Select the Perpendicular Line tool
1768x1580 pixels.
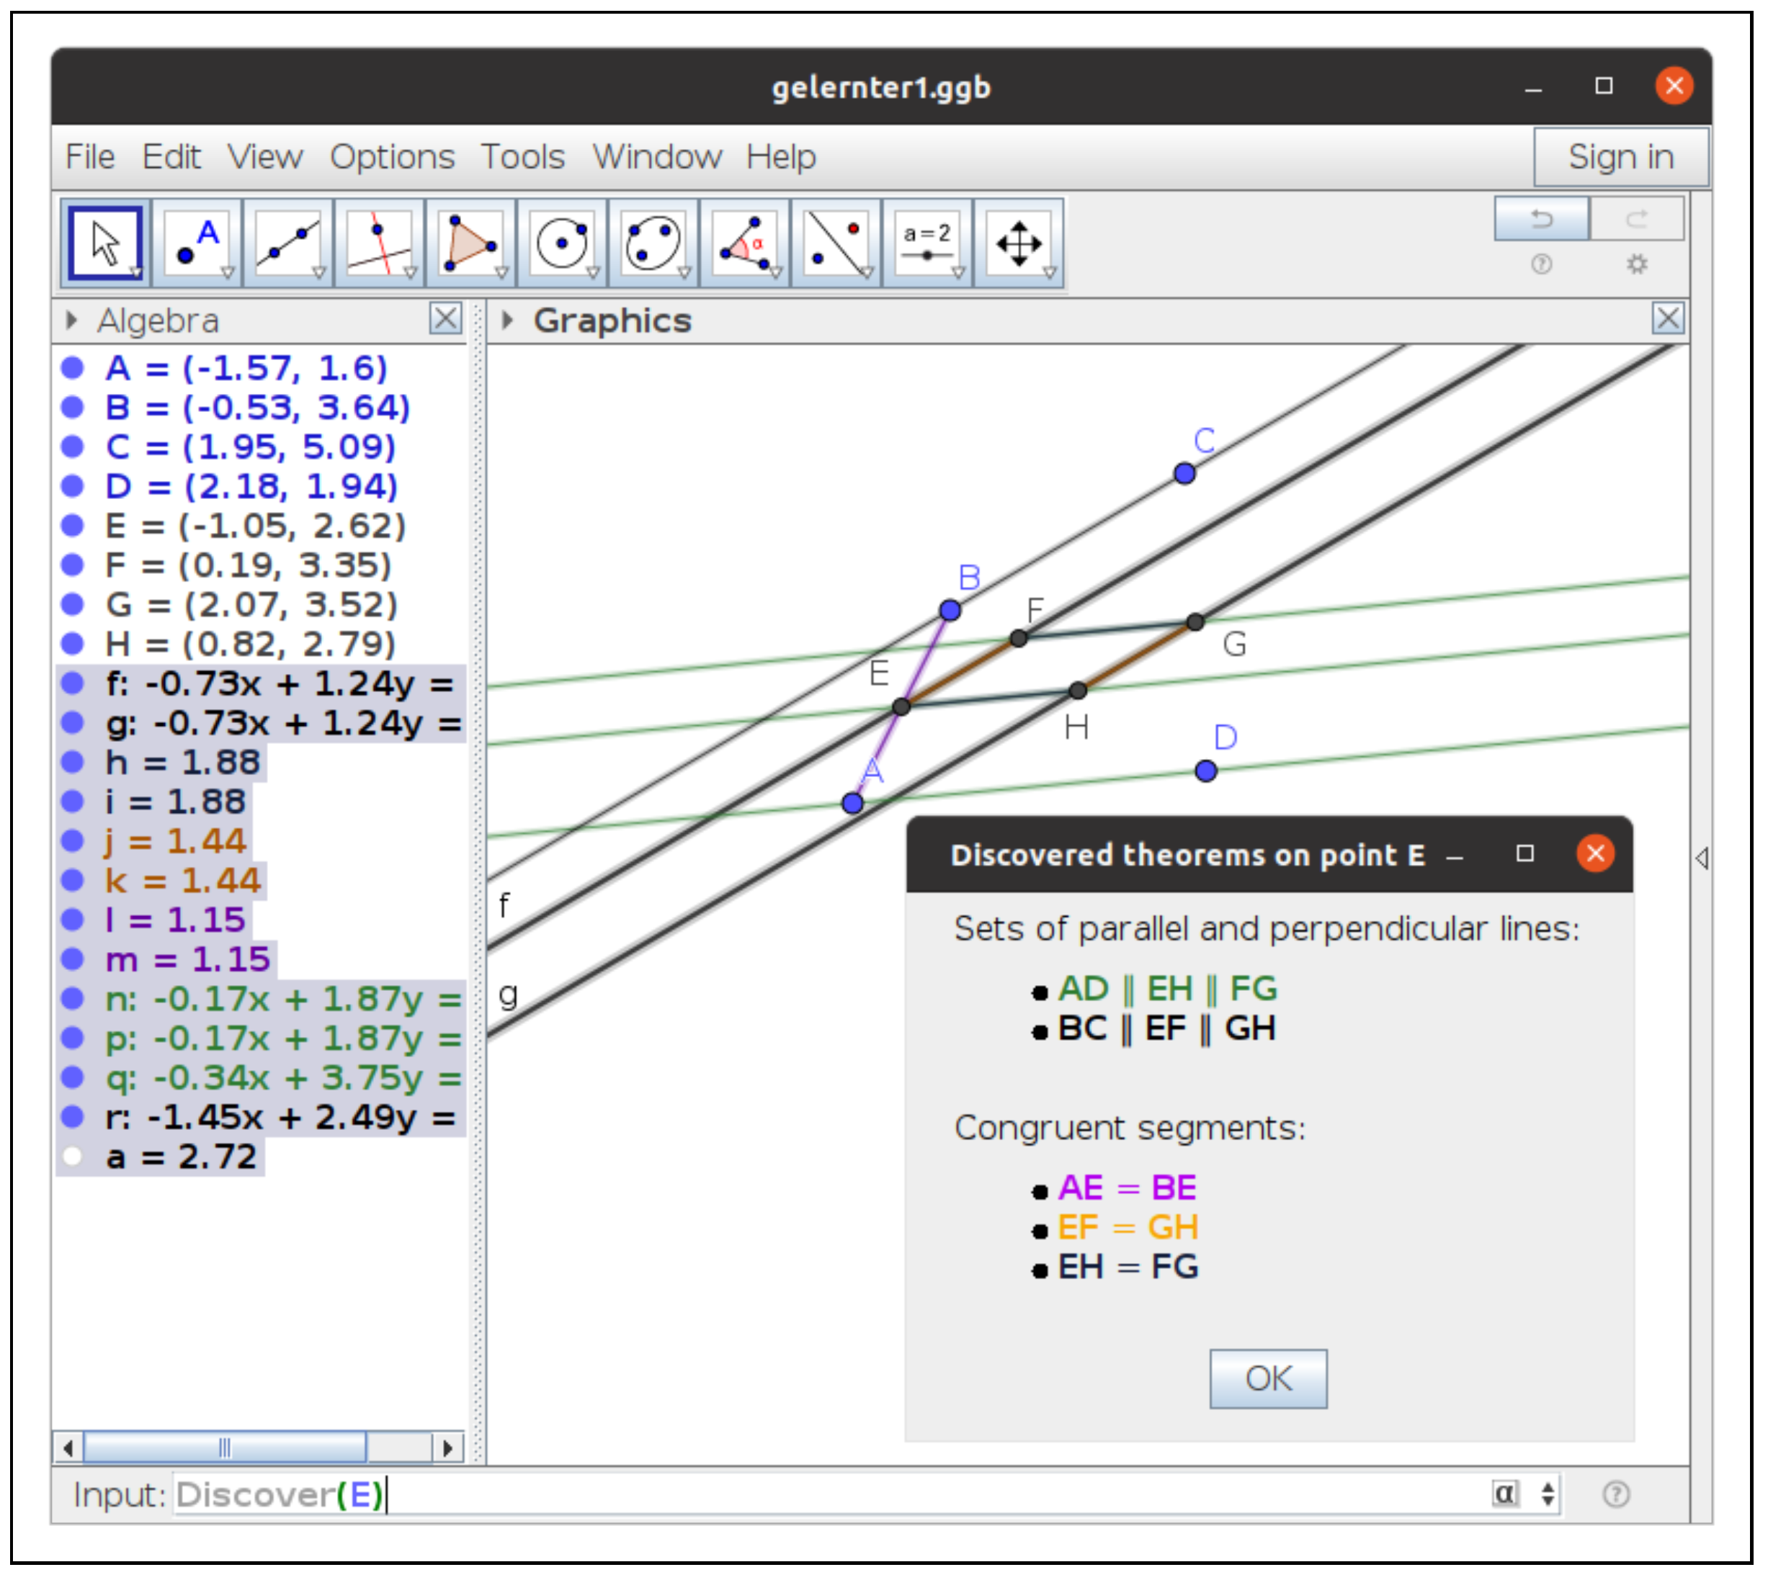(380, 243)
